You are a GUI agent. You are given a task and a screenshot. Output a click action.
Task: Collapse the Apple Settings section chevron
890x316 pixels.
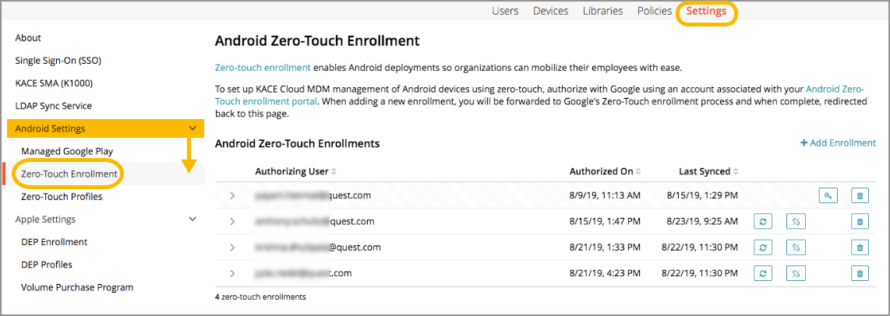(192, 219)
